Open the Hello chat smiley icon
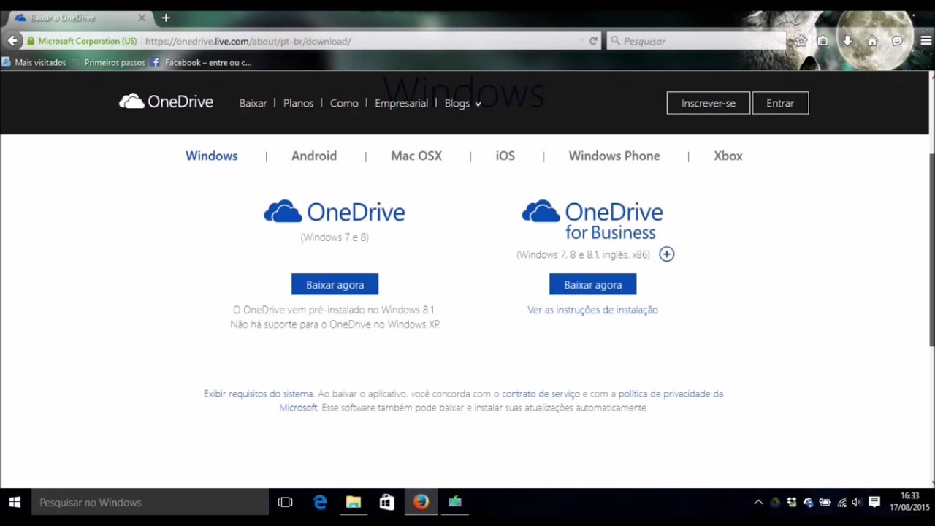 [897, 41]
